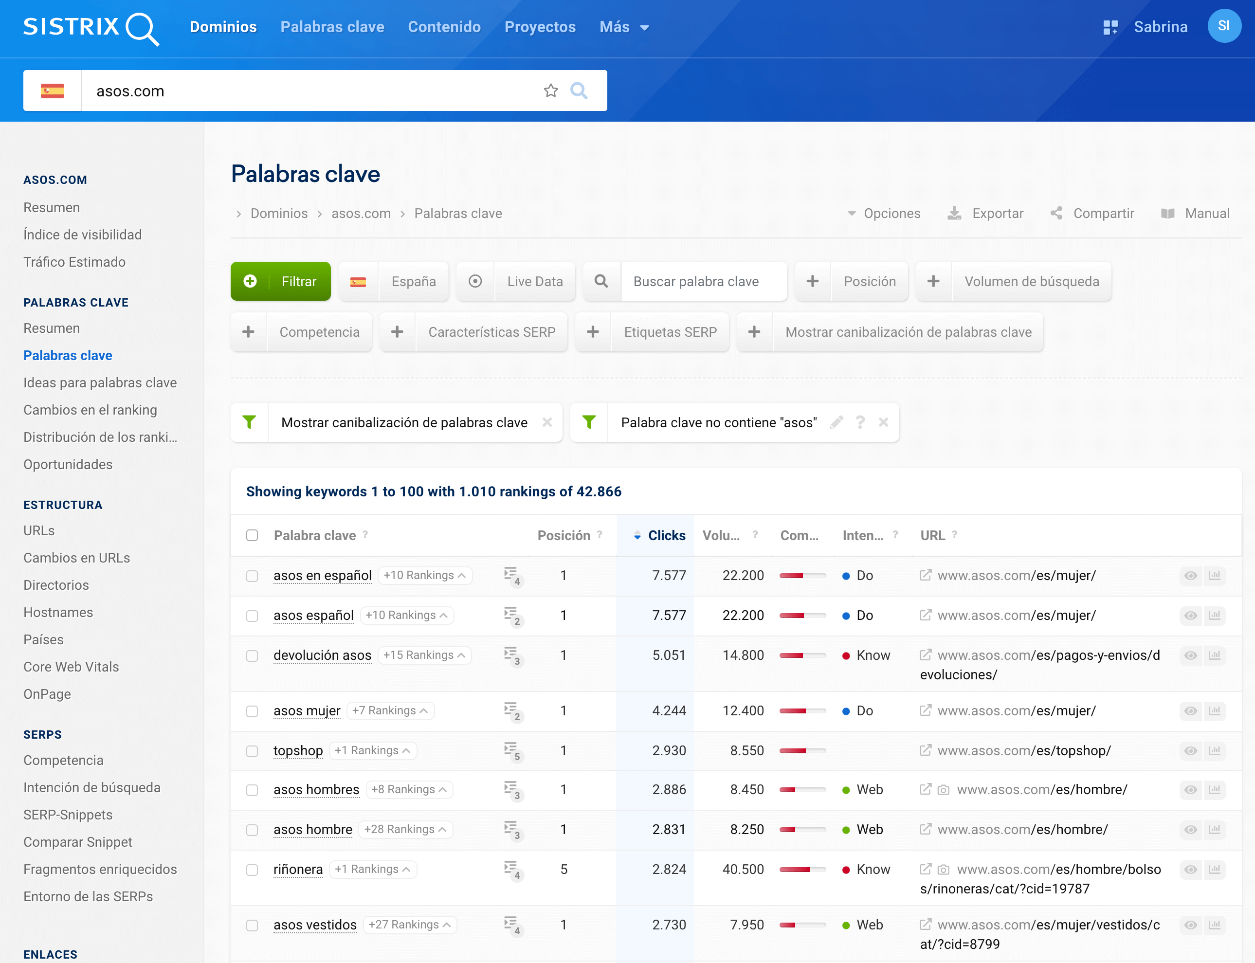Image resolution: width=1255 pixels, height=963 pixels.
Task: Open Palabras clave in top navigation
Action: click(332, 27)
